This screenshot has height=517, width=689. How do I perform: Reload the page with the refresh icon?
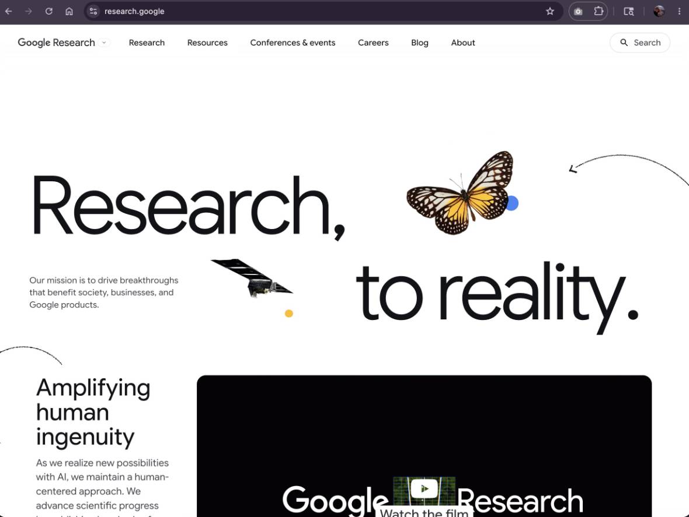[49, 12]
